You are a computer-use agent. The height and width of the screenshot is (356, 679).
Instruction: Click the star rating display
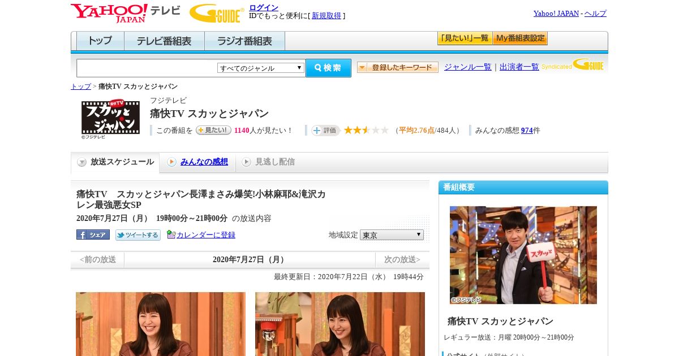(366, 130)
